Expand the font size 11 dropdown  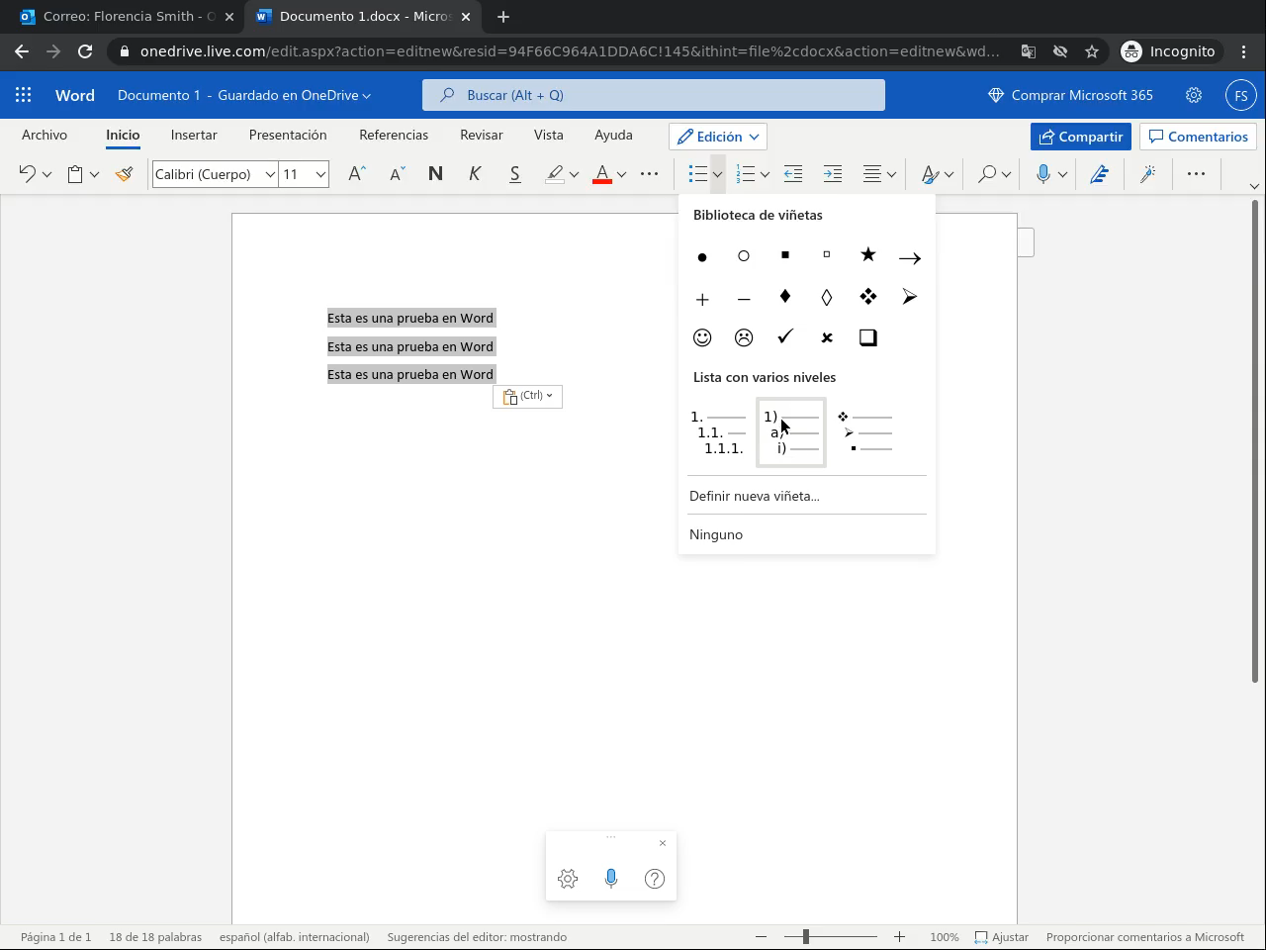(x=320, y=174)
